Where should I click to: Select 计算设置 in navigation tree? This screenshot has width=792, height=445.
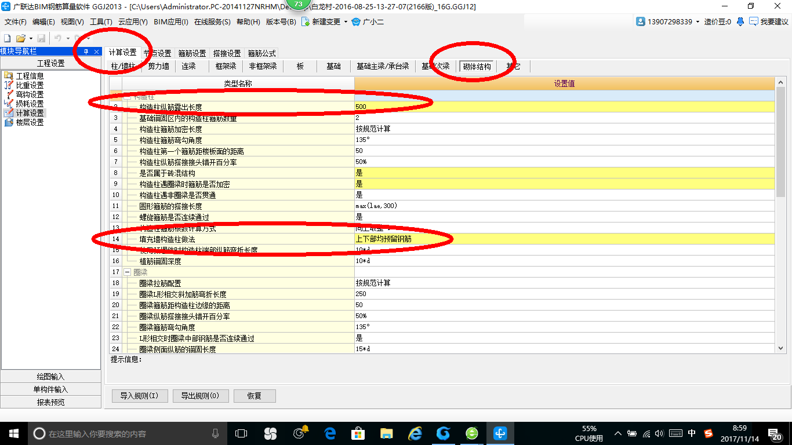click(x=30, y=113)
